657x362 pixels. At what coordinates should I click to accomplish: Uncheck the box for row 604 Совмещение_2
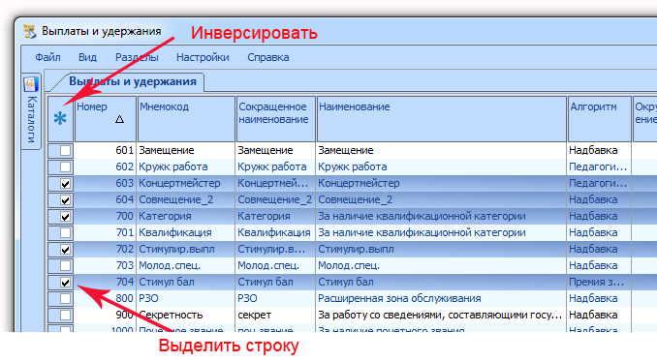coord(65,199)
